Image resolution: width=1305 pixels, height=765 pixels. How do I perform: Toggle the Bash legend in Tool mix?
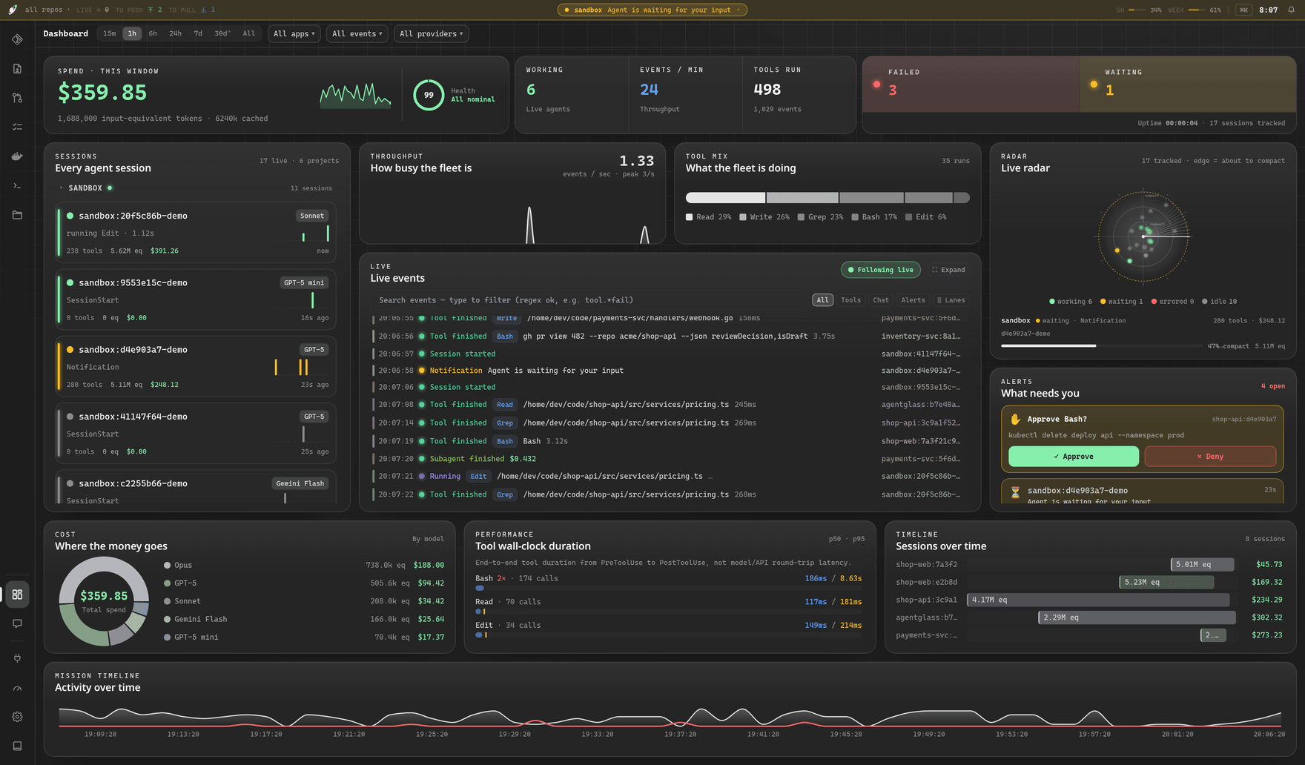click(874, 217)
